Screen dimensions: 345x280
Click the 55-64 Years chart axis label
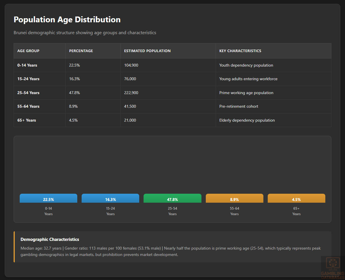click(234, 211)
